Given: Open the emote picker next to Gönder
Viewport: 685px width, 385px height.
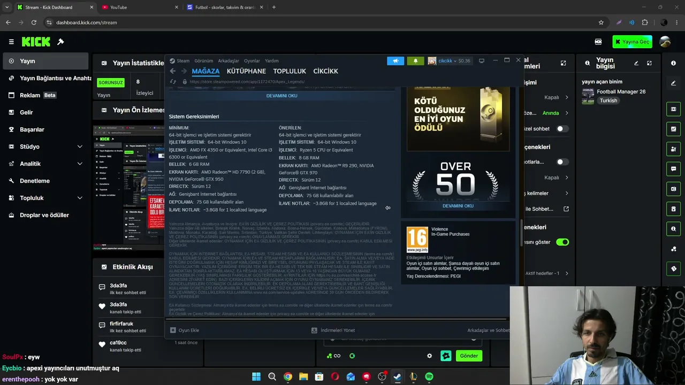Looking at the screenshot, I should point(446,356).
